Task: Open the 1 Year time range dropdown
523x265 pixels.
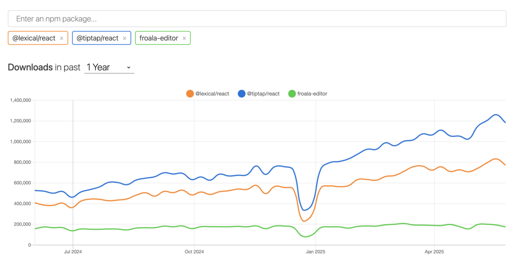Action: [109, 67]
